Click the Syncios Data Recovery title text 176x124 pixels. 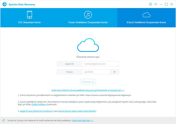(x=22, y=4)
